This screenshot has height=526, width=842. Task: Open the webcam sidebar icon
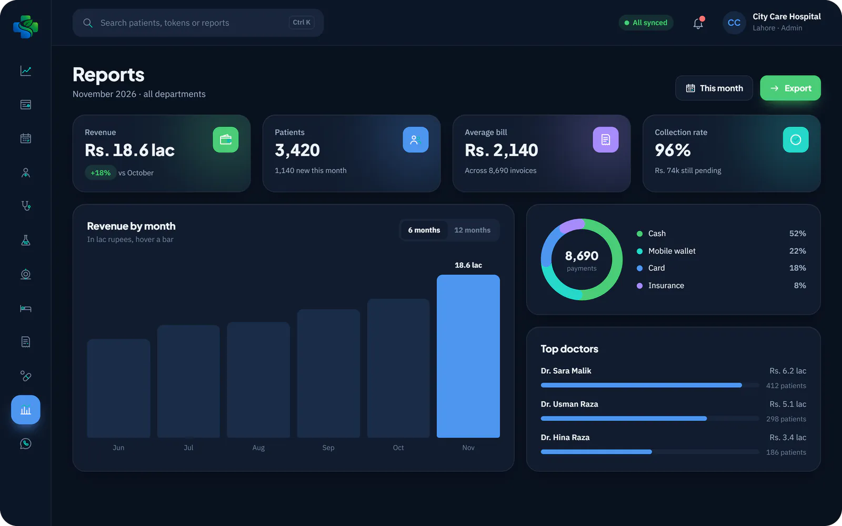click(25, 274)
